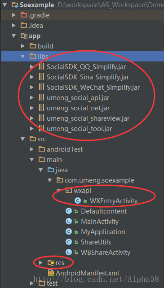Viewport: 164px width, 288px height.
Task: Collapse the java source folder arrow
Action: coord(41,170)
